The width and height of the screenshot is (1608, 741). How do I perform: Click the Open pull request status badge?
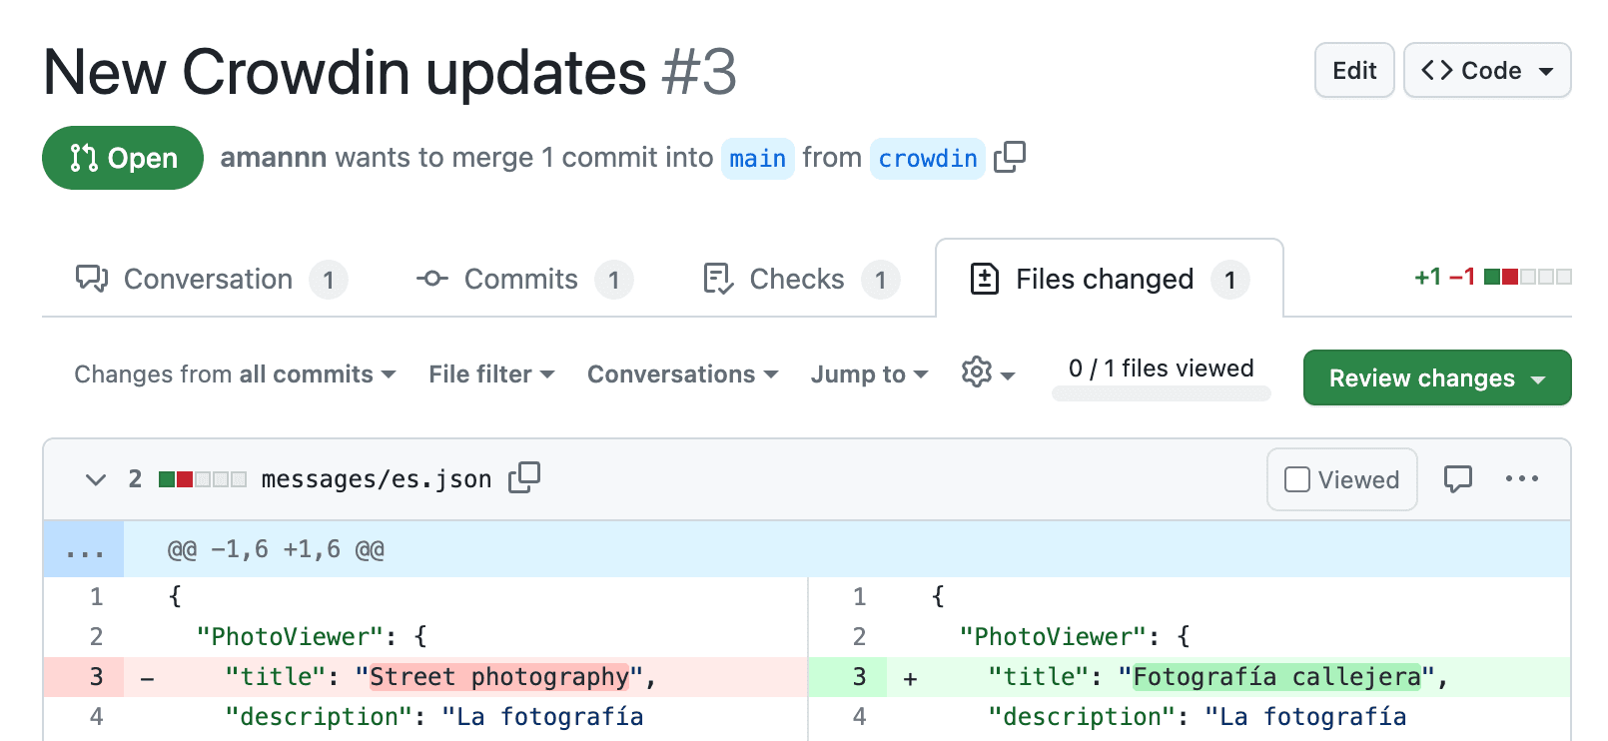click(x=123, y=158)
